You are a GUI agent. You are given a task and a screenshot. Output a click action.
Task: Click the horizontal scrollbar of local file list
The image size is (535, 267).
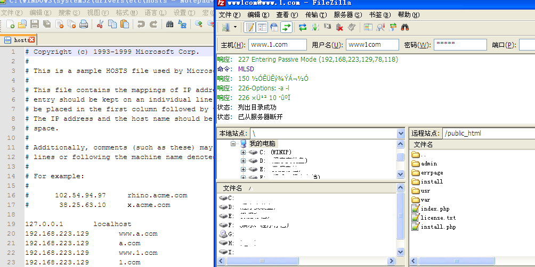[x=309, y=262]
